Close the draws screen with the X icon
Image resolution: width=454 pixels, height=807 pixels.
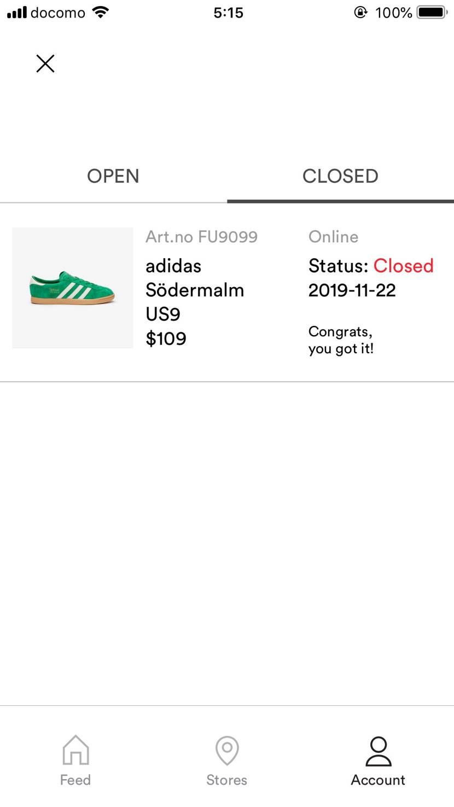coord(45,63)
